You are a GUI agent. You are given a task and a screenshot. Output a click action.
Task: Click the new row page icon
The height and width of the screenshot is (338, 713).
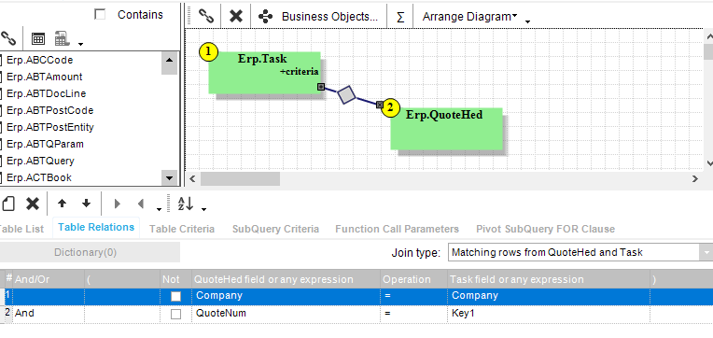tap(8, 204)
